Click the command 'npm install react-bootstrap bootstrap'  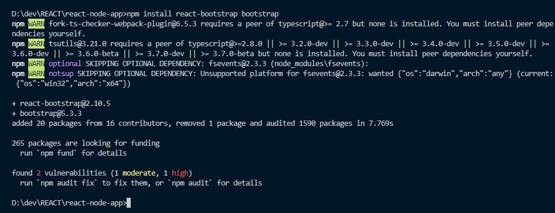tap(203, 14)
